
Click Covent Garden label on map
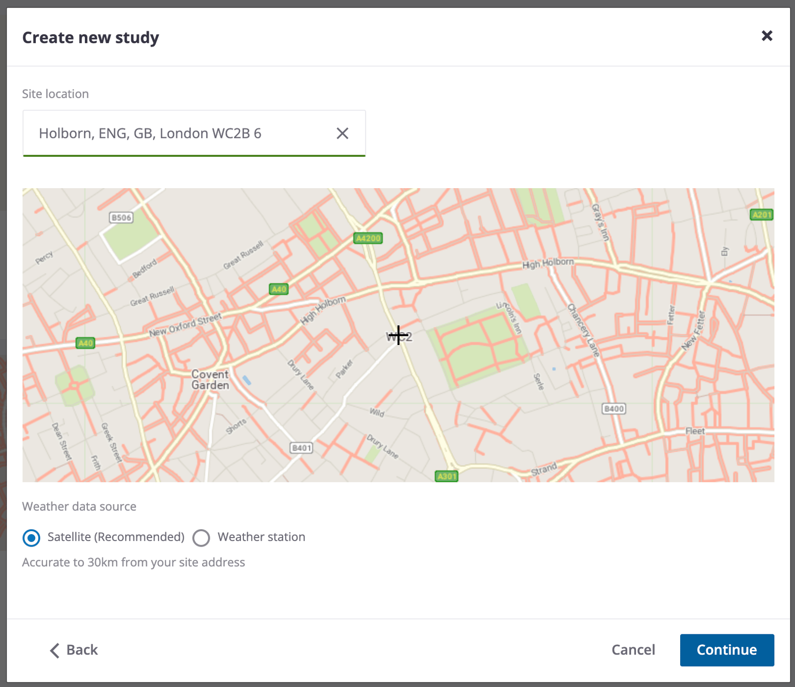pos(210,380)
